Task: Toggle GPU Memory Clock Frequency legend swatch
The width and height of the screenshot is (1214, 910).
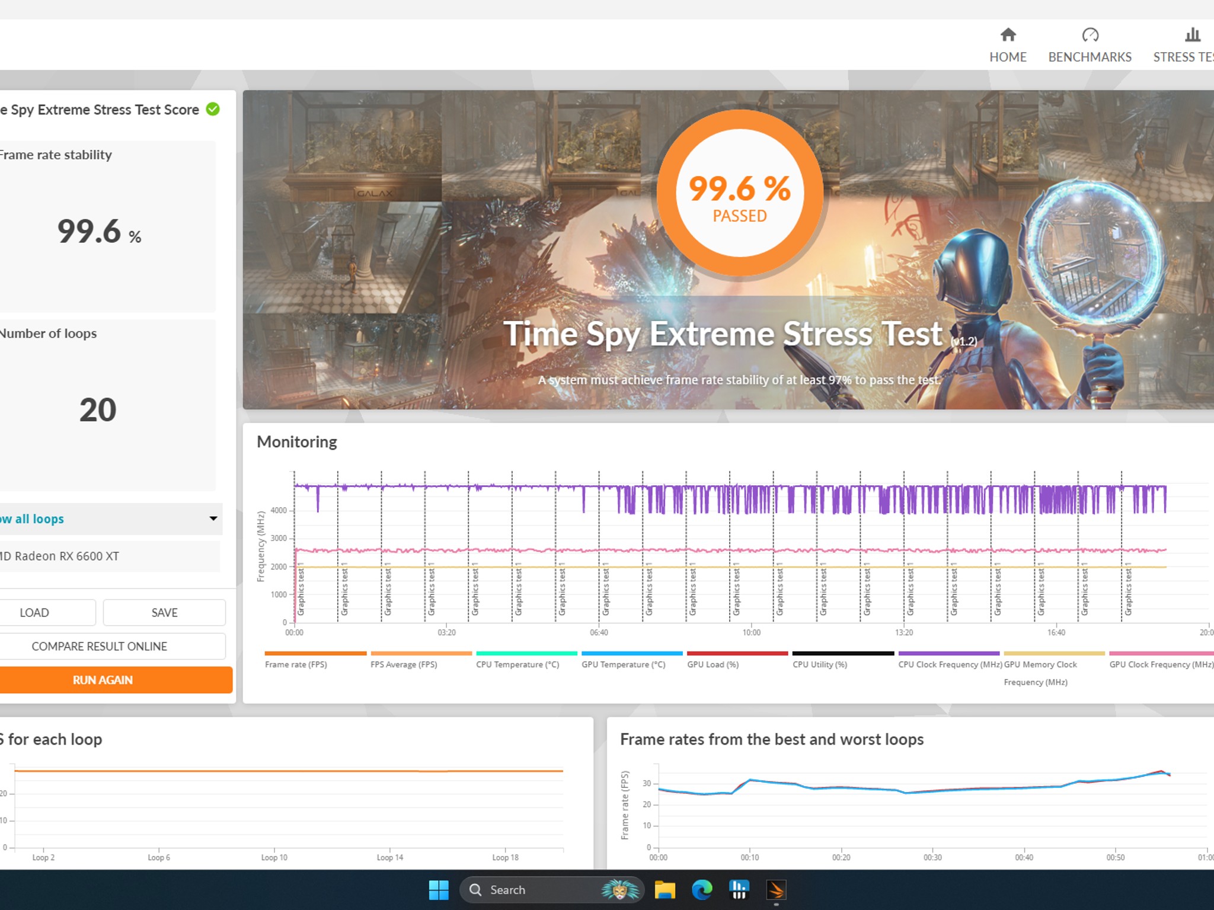Action: [x=1054, y=653]
